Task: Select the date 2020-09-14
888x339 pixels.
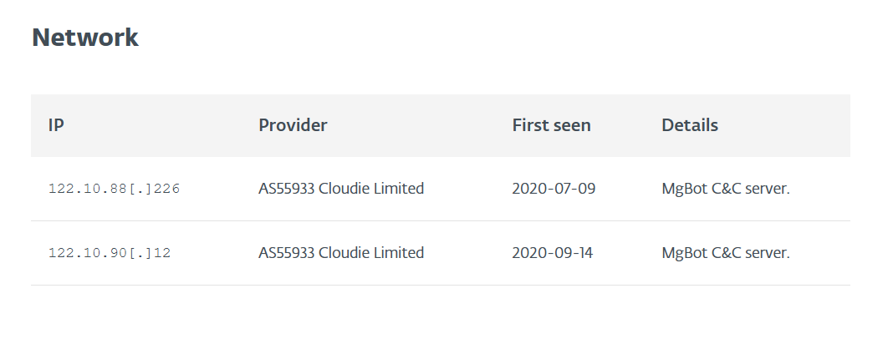Action: pos(552,252)
